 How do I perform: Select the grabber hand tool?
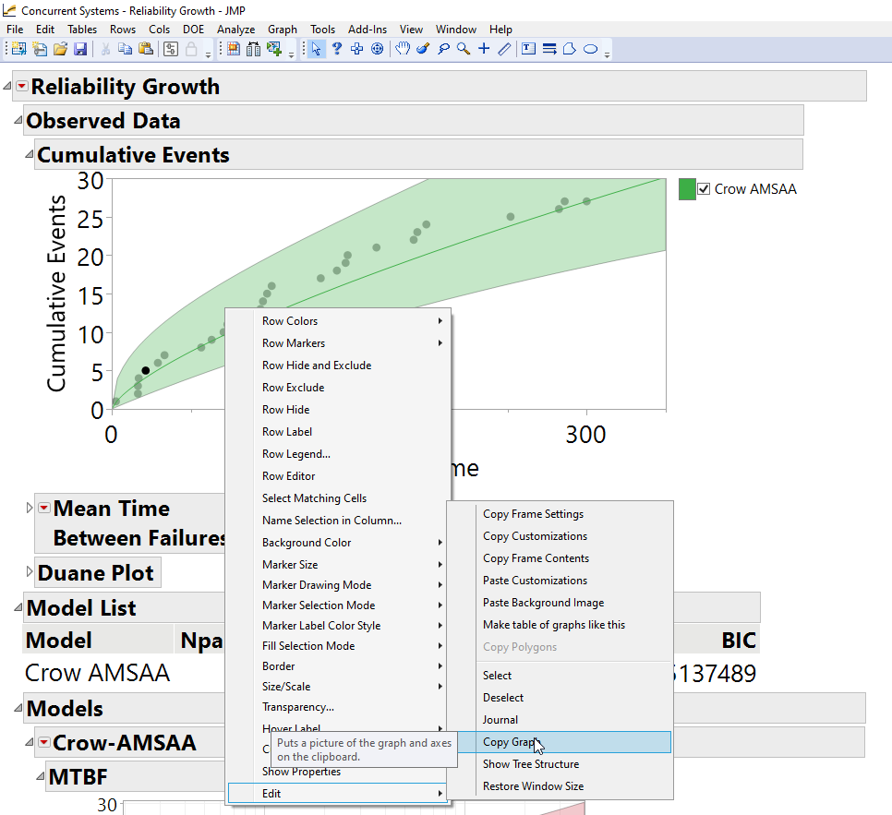point(403,48)
